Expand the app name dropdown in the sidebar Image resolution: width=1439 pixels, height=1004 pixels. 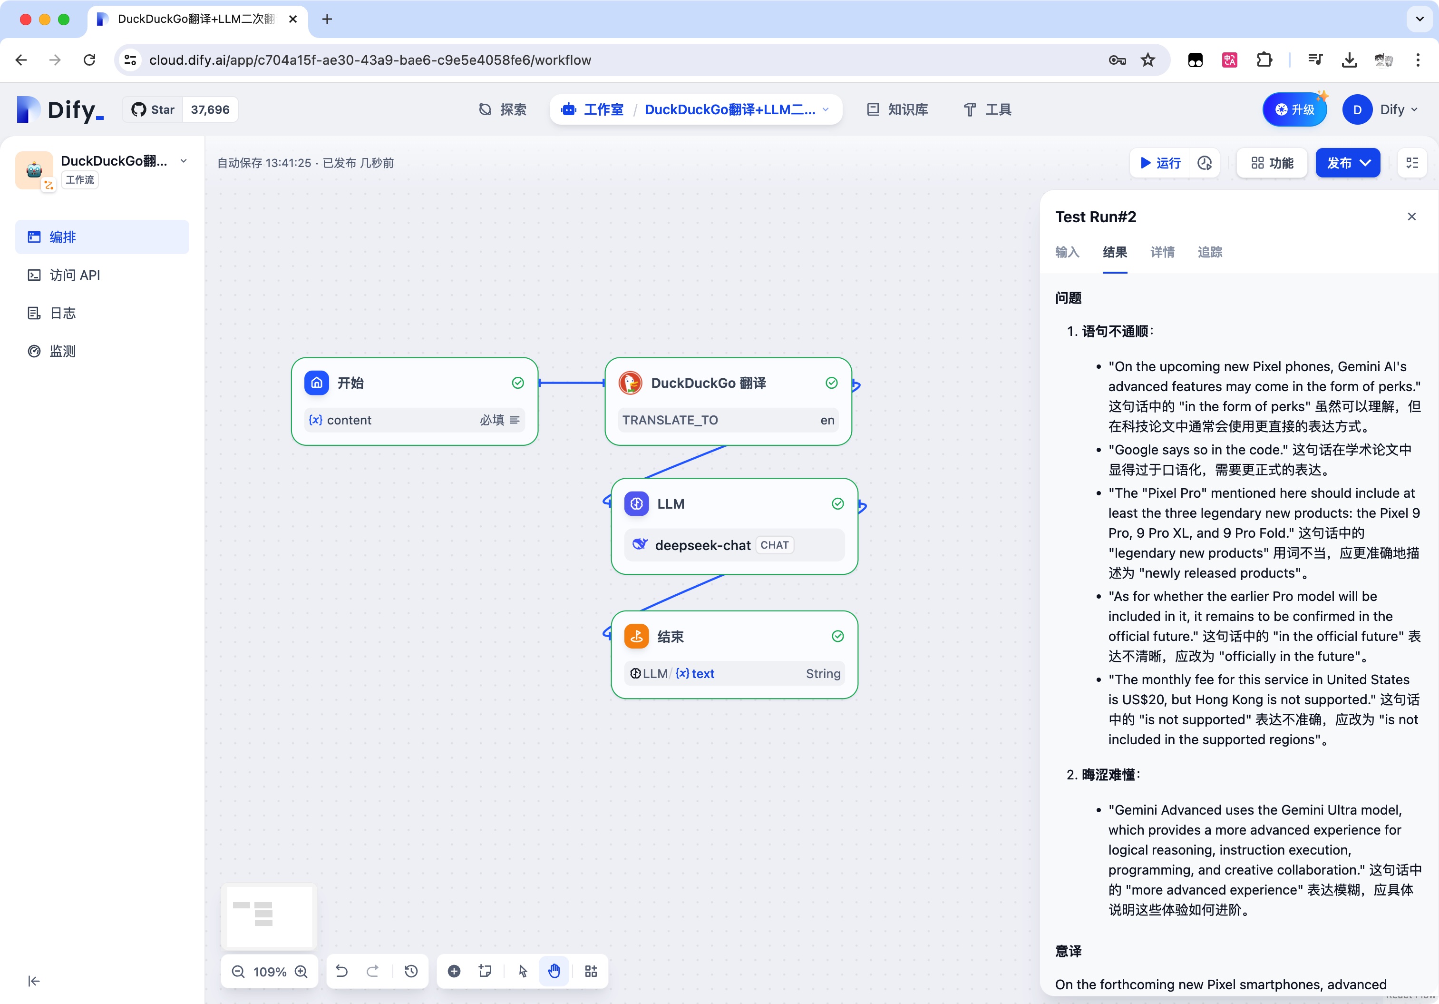184,161
